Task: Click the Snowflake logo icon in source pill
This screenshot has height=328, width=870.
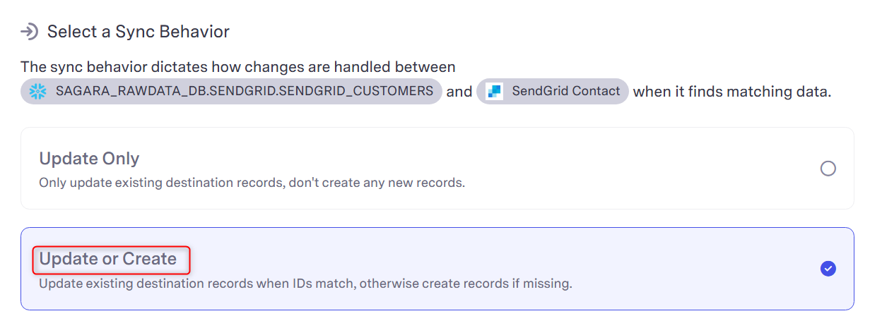Action: [x=37, y=91]
